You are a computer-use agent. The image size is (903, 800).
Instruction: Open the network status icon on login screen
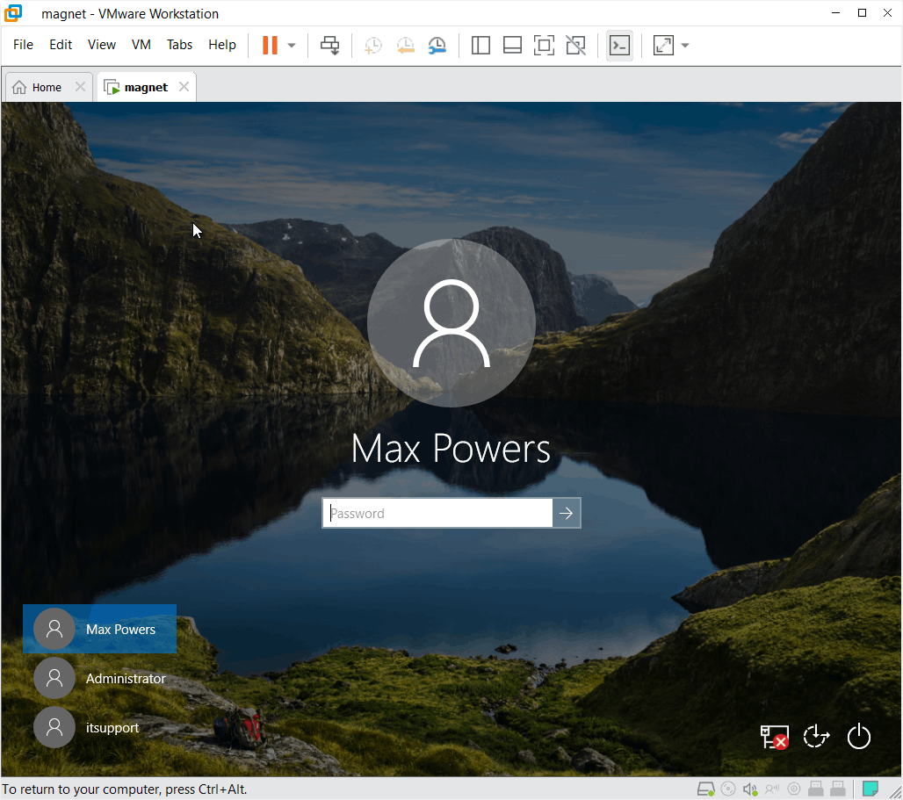tap(774, 736)
